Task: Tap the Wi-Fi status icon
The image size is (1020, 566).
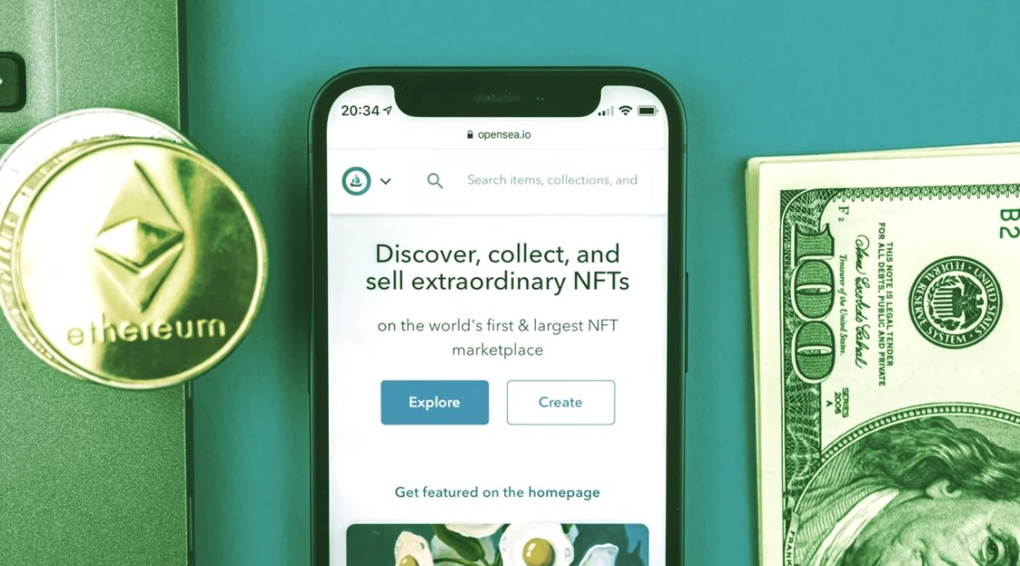Action: (x=625, y=111)
